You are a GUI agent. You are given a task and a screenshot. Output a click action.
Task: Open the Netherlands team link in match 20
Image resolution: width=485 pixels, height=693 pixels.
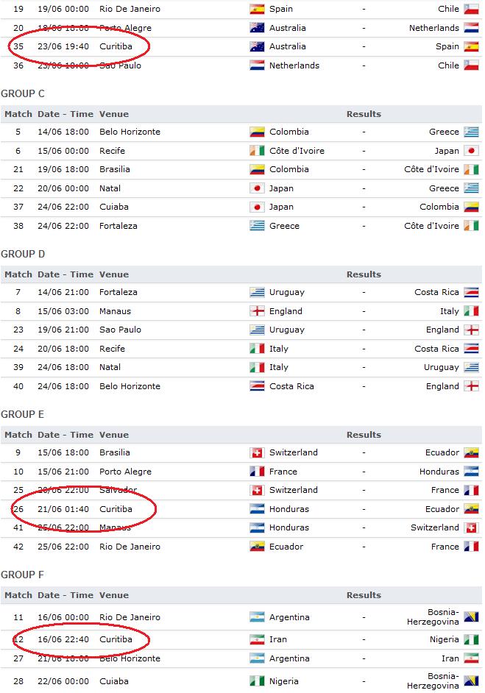point(433,28)
